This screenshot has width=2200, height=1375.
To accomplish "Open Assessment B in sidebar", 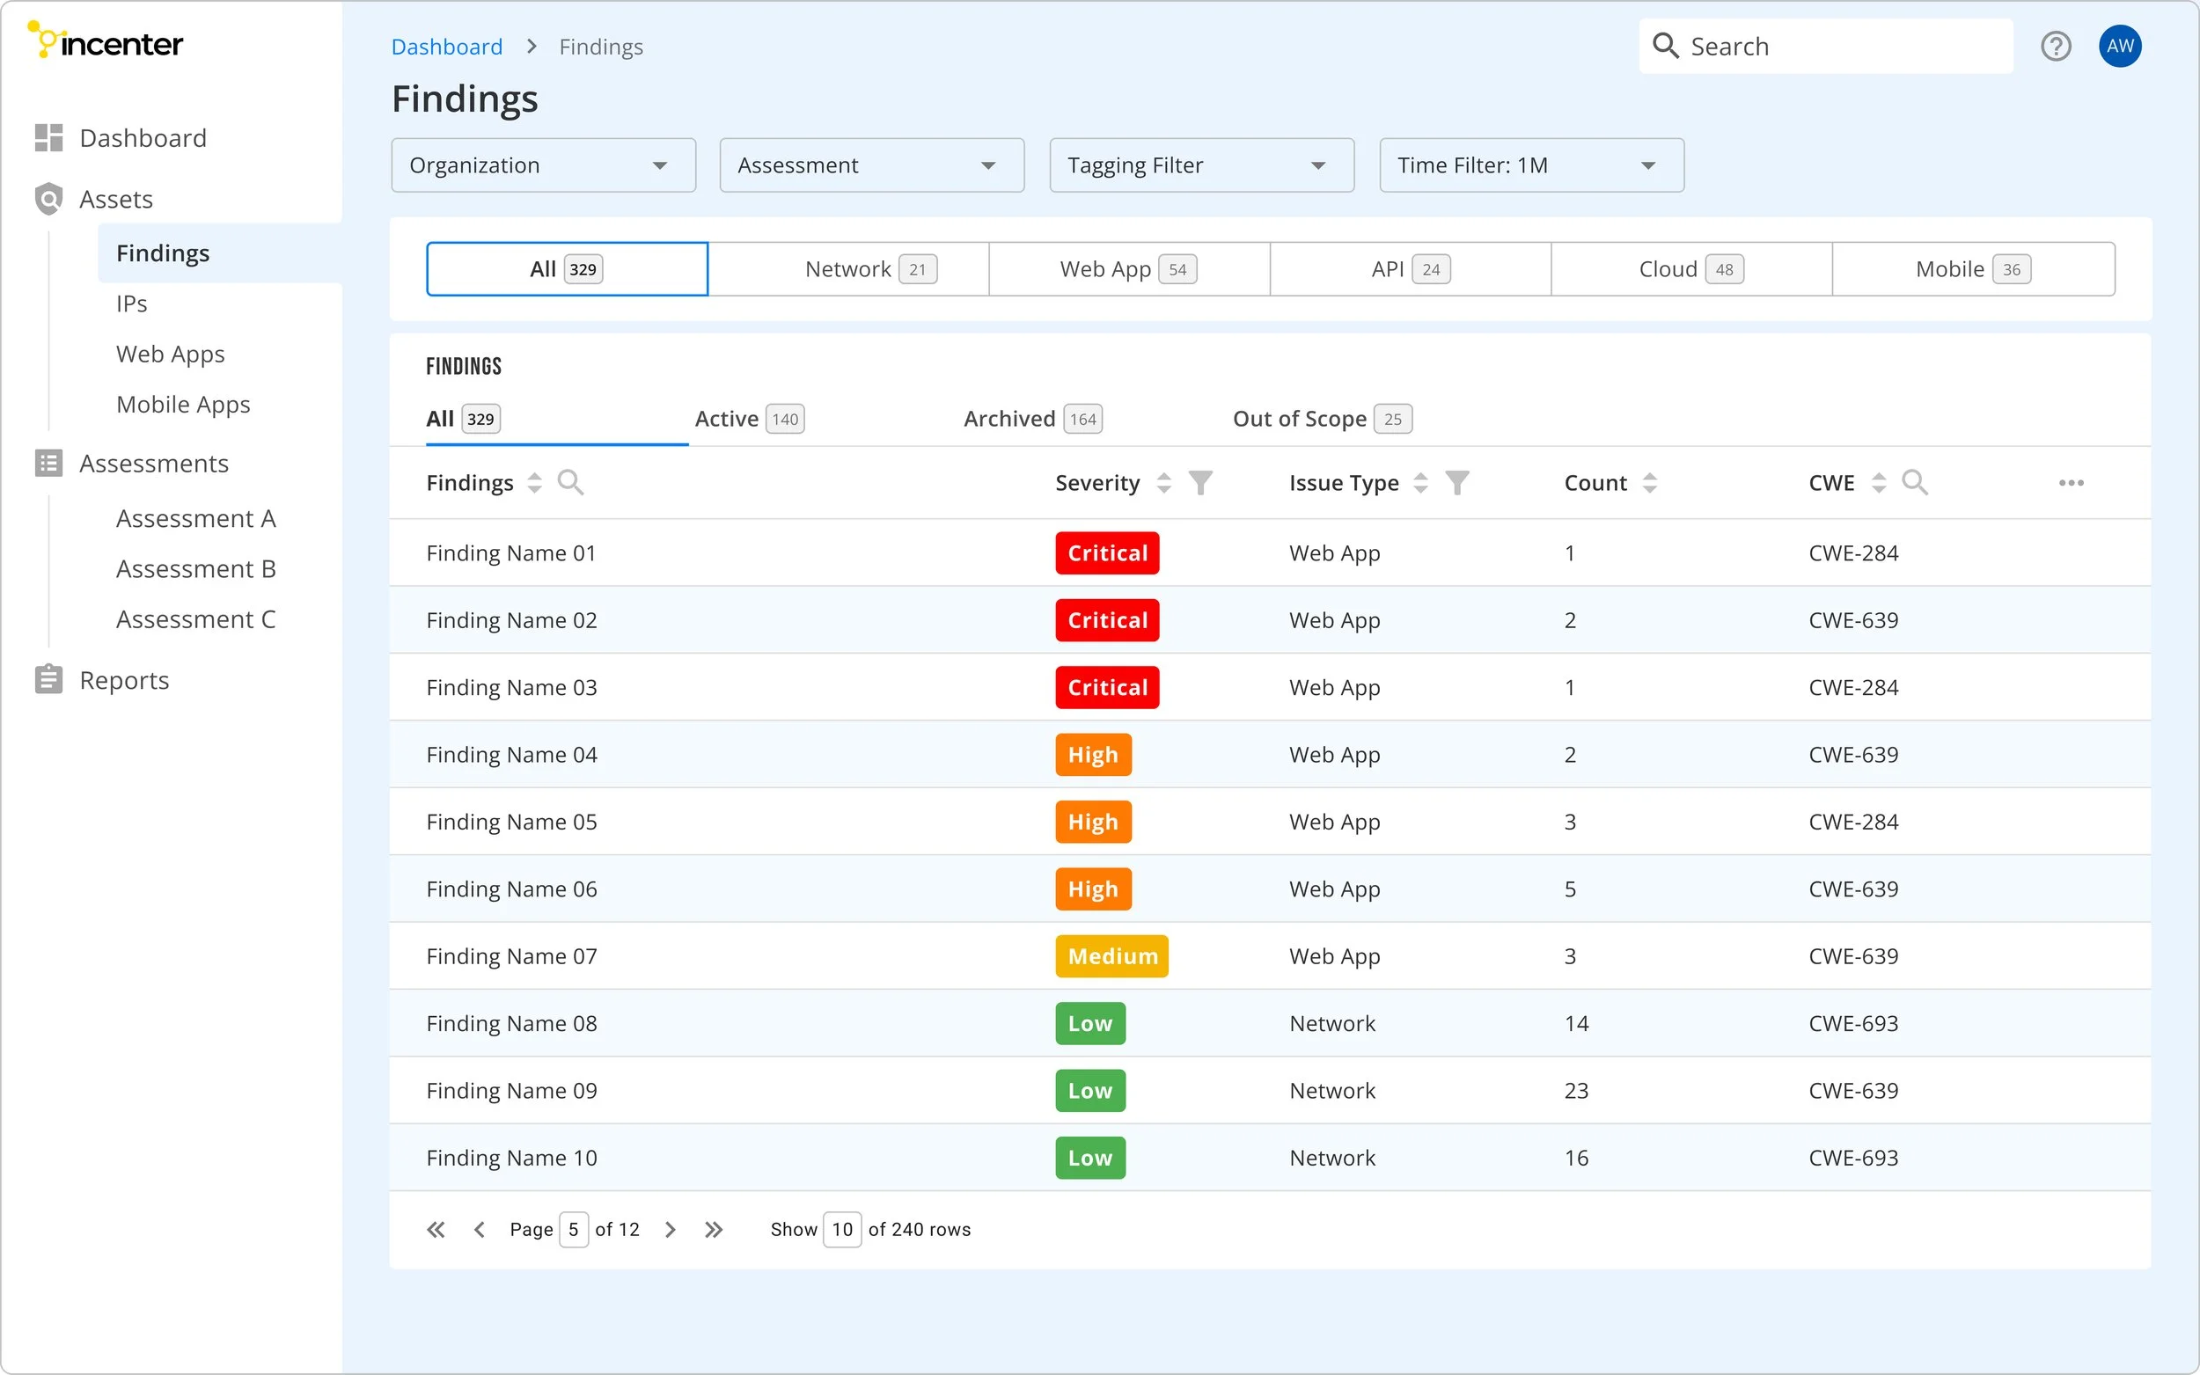I will 195,568.
